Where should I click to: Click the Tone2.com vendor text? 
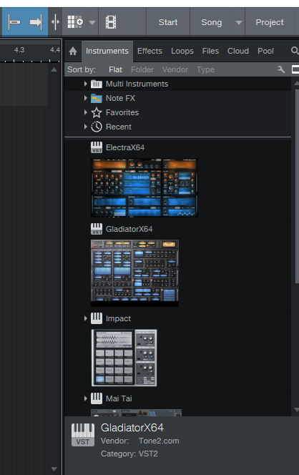pos(159,441)
